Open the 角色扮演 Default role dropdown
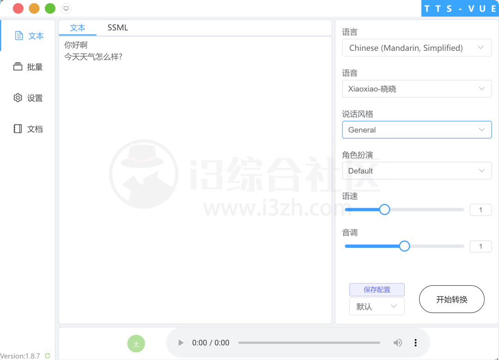Image resolution: width=499 pixels, height=360 pixels. [417, 171]
